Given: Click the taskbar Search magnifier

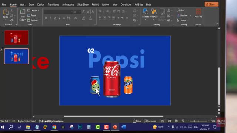Looking at the screenshot, I should point(11,127).
